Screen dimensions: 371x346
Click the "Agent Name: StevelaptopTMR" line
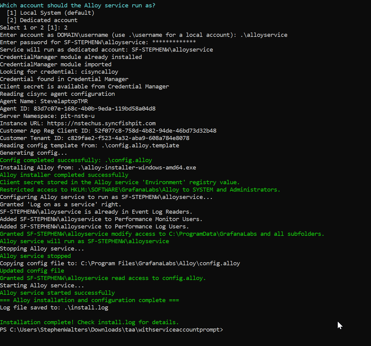(x=44, y=101)
